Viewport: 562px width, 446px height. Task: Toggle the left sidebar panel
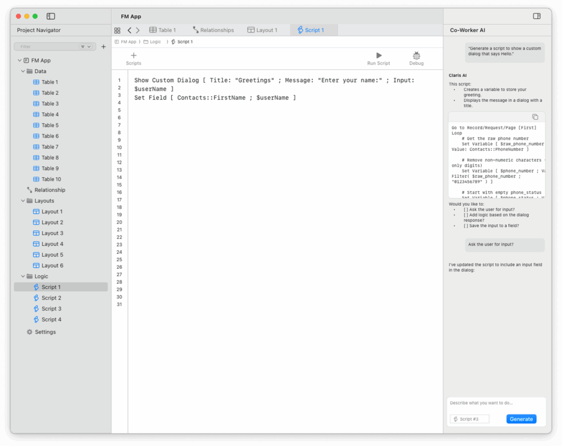point(50,16)
